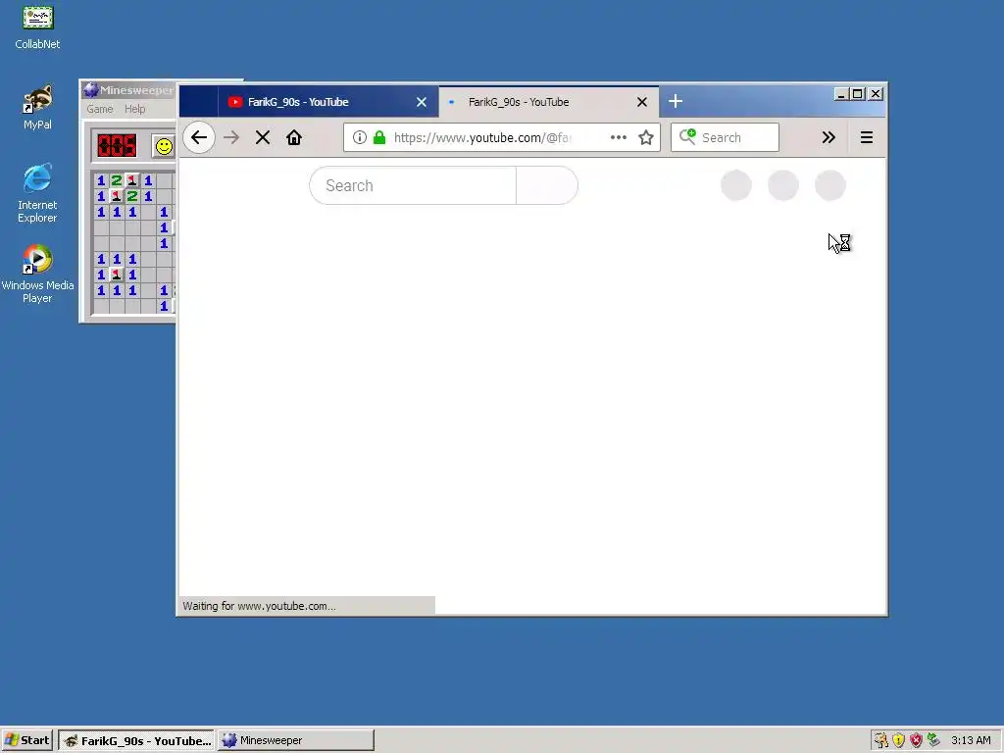Screen dimensions: 1004x753
Task: Open the browser hamburger menu
Action: (x=867, y=137)
